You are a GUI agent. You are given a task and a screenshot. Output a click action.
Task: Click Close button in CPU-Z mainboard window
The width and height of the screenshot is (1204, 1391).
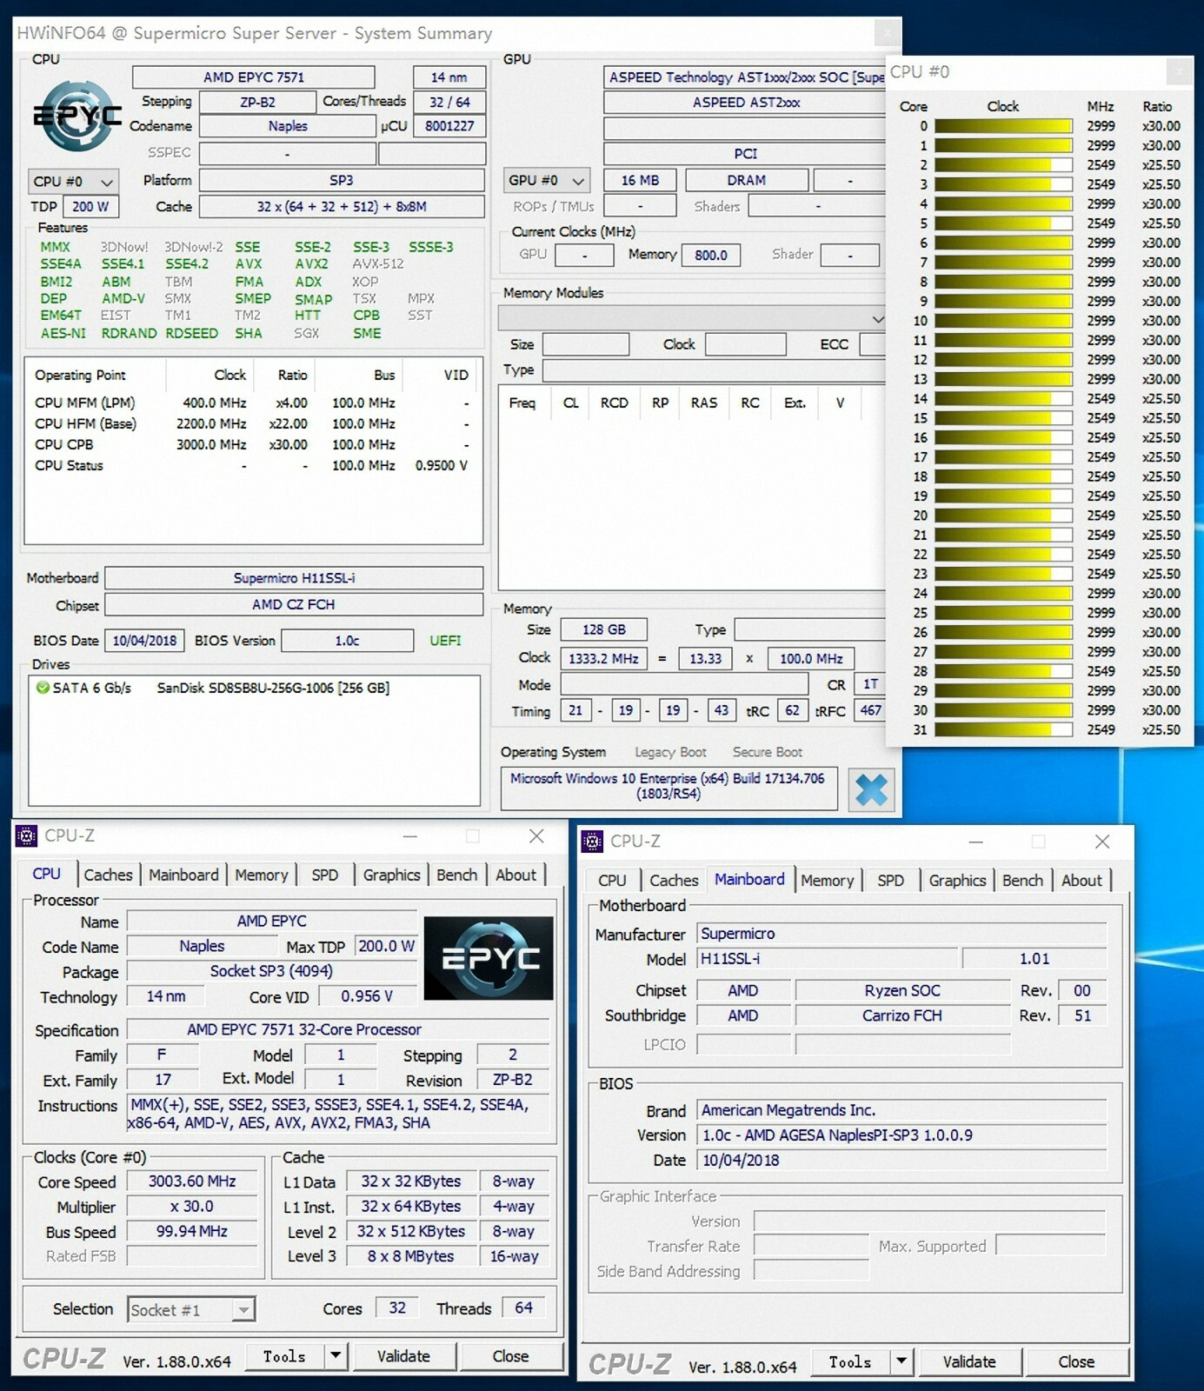coord(1077,1361)
